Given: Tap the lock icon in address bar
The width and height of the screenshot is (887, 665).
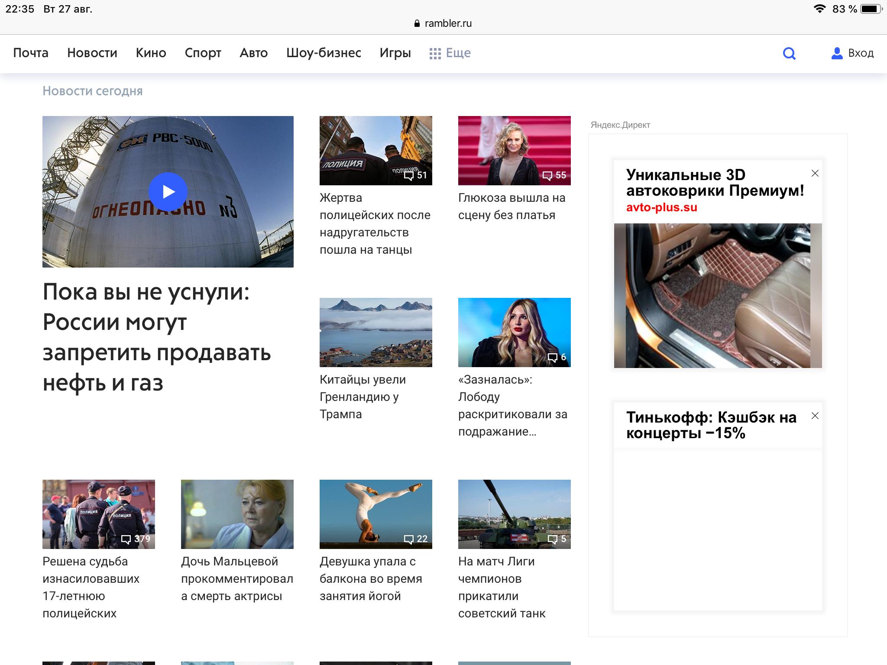Looking at the screenshot, I should (x=417, y=23).
